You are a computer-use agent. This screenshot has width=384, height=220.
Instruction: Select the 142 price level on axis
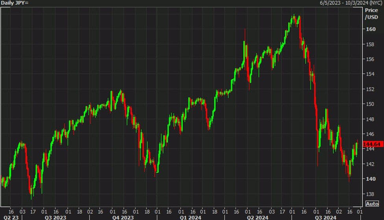click(x=371, y=164)
